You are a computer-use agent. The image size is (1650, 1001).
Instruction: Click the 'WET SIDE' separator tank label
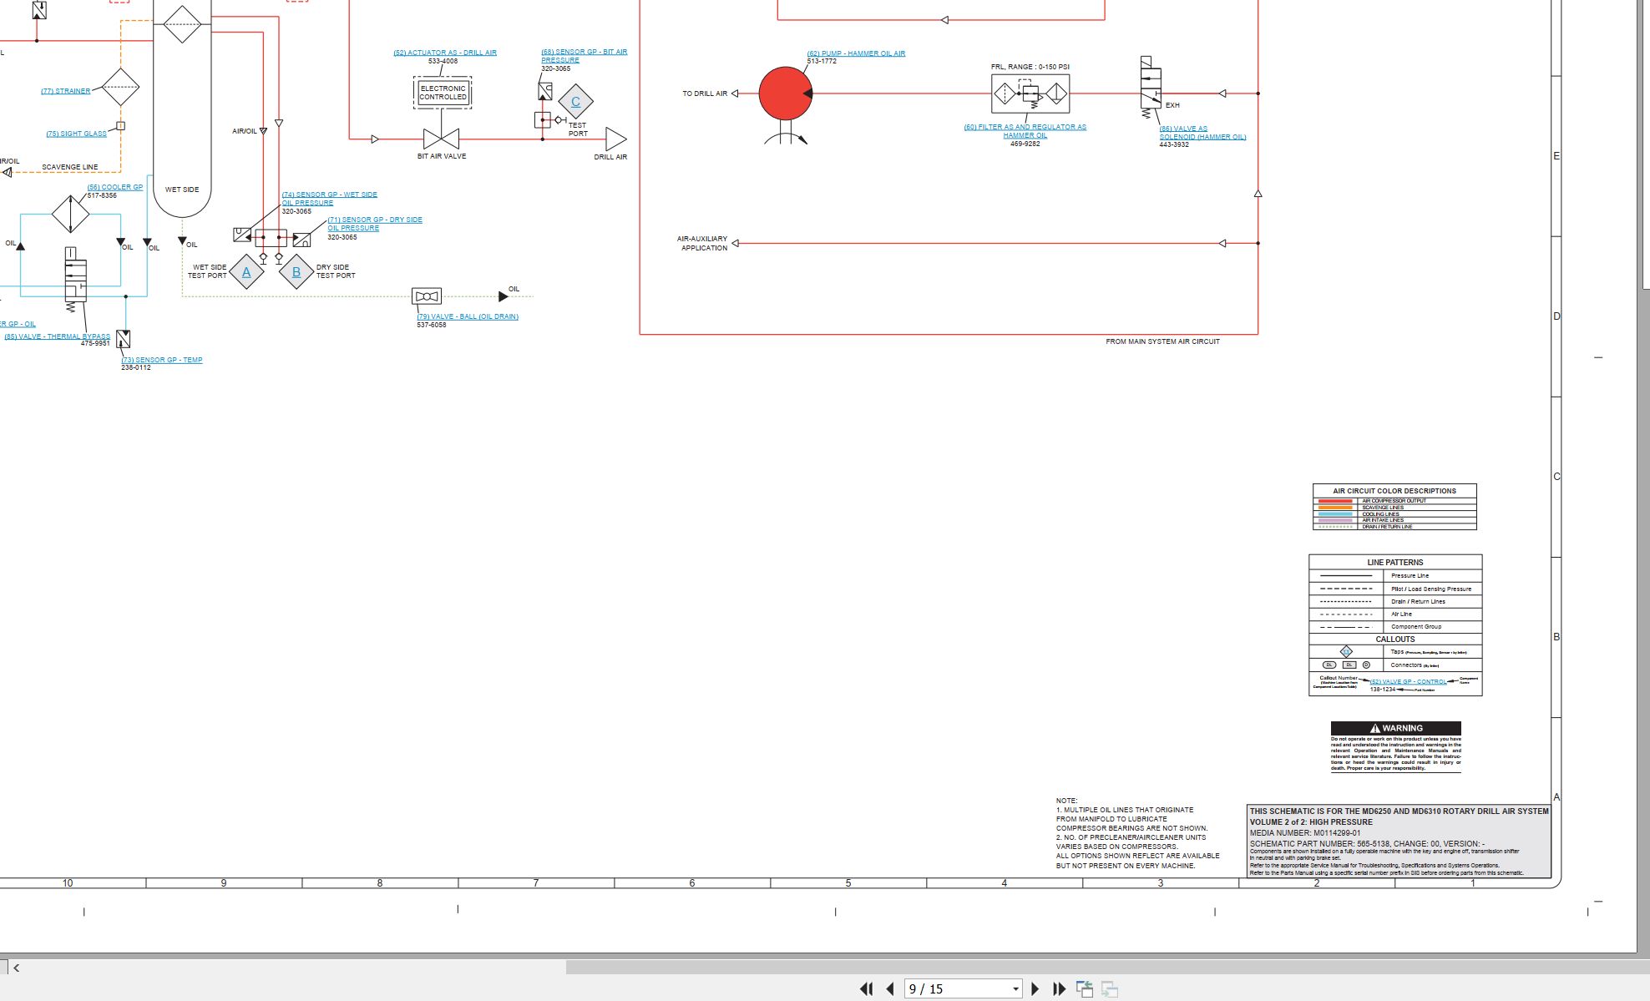click(182, 190)
